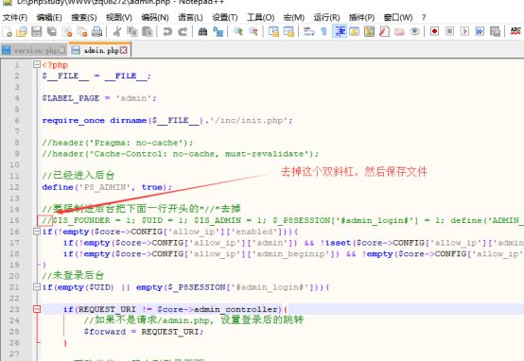524x361 pixels.
Task: Open Find with binoculars icon
Action: coord(202,32)
